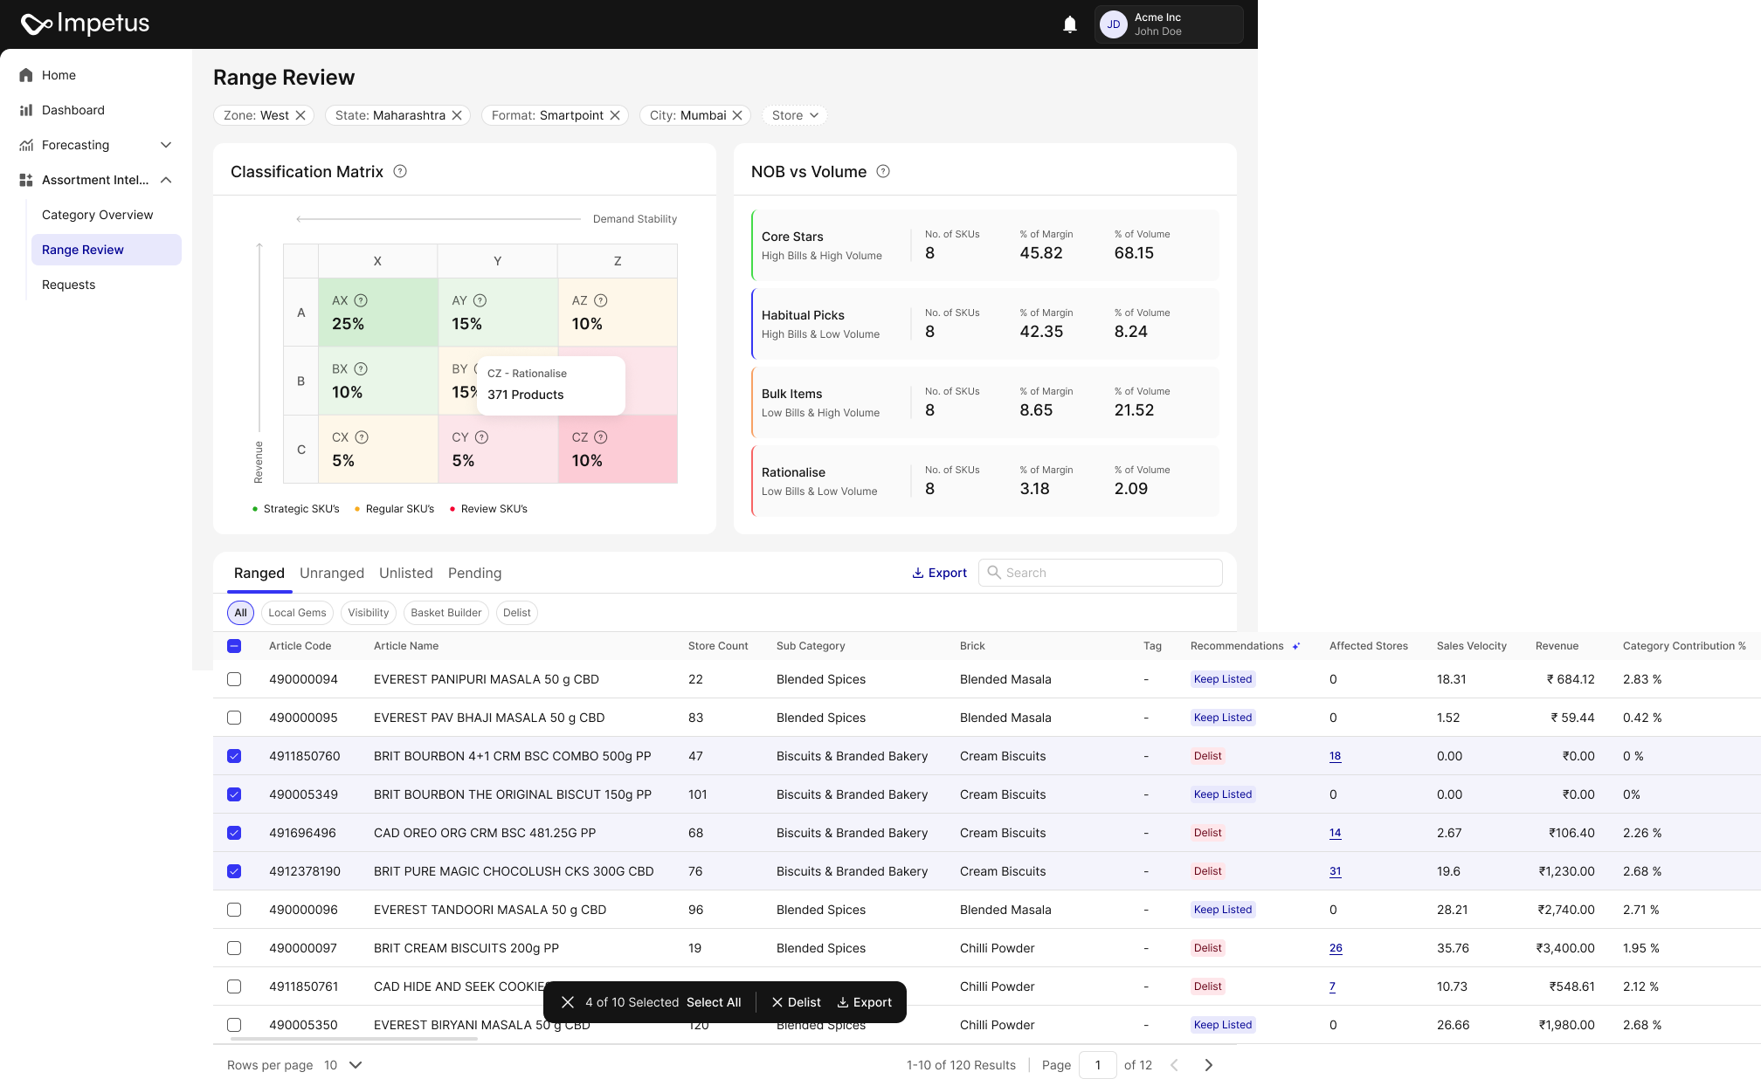Open NOB vs Volume help icon
This screenshot has width=1761, height=1086.
coord(883,171)
